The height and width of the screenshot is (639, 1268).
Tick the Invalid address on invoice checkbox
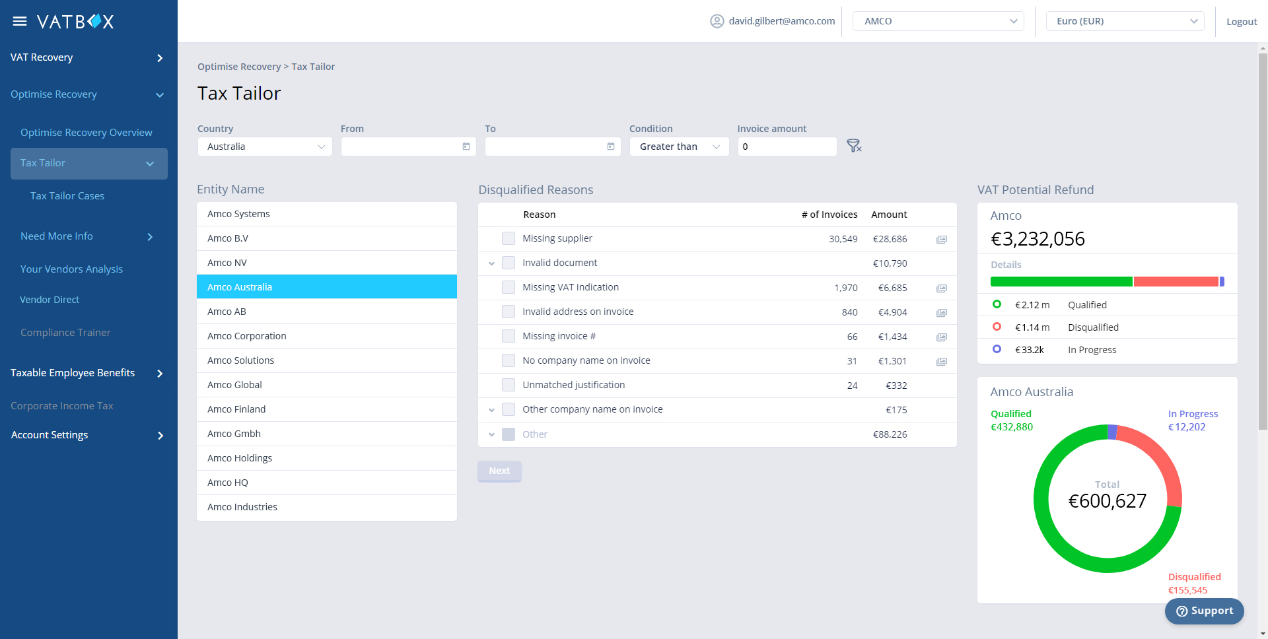click(x=509, y=312)
